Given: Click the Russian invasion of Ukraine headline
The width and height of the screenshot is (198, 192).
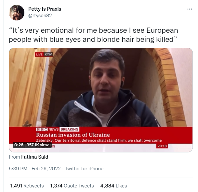Looking at the screenshot, I should pos(73,135).
